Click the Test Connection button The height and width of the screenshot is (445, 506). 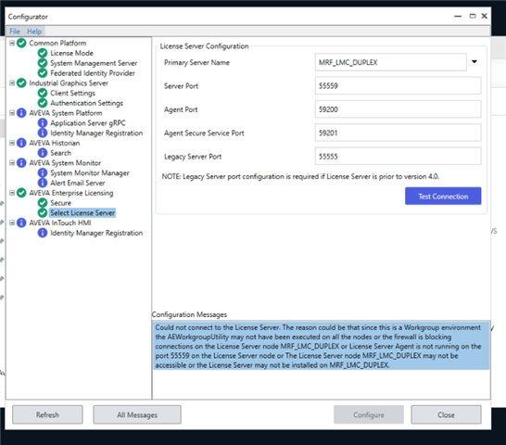point(443,196)
